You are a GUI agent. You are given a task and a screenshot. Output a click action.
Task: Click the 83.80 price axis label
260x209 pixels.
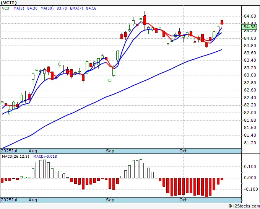tap(250, 46)
